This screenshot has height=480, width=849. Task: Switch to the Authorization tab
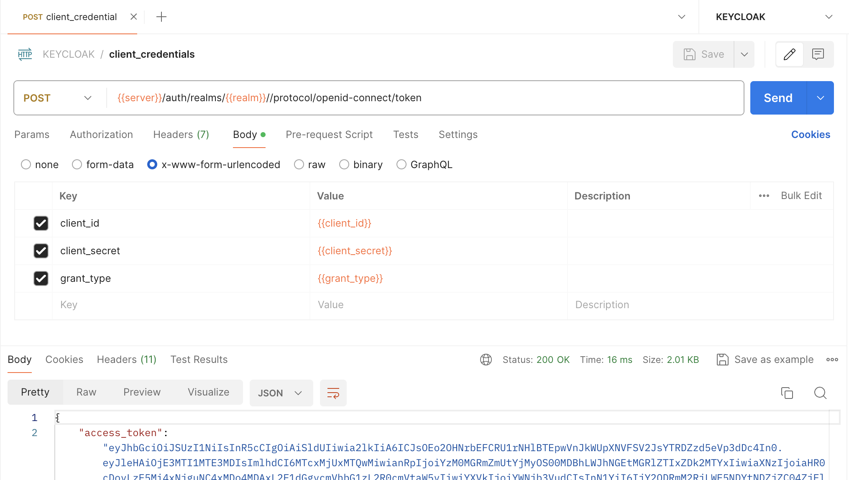(x=101, y=135)
